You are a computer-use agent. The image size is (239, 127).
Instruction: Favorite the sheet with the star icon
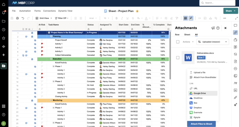click(x=137, y=11)
